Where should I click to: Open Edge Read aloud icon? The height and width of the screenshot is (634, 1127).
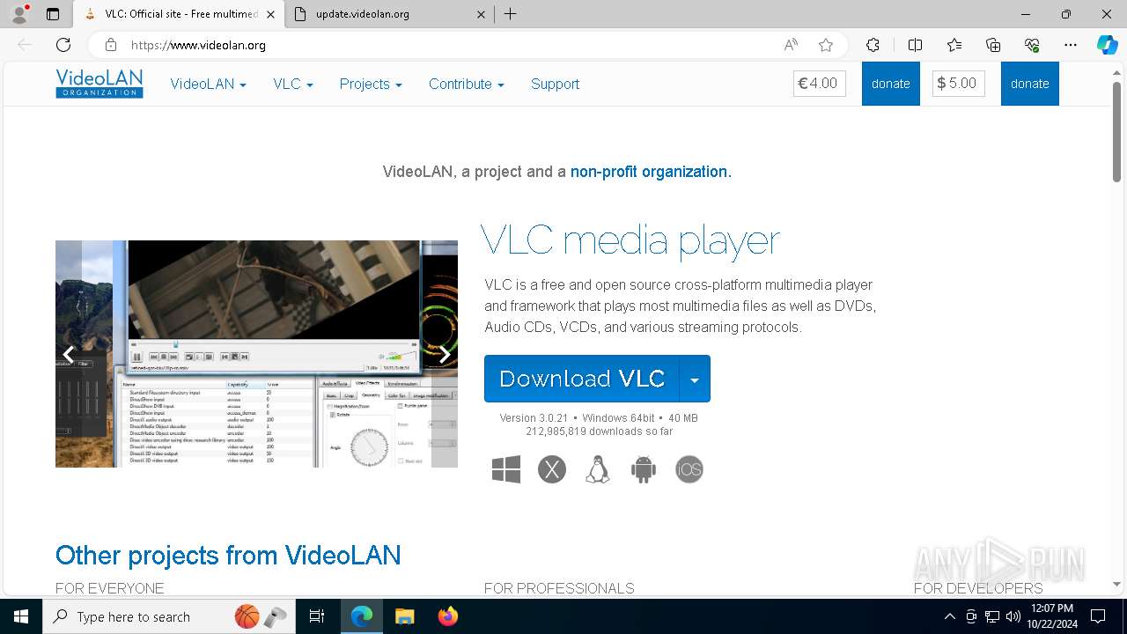(791, 45)
